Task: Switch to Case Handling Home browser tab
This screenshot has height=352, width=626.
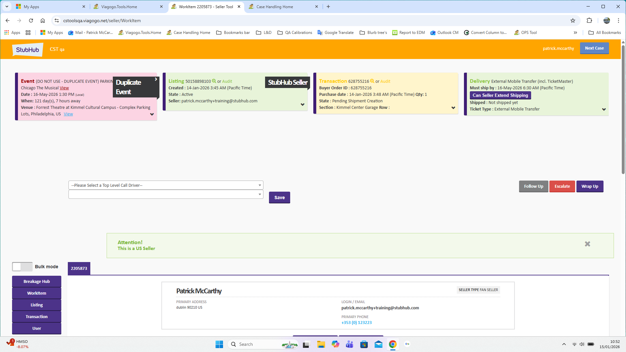Action: [275, 7]
